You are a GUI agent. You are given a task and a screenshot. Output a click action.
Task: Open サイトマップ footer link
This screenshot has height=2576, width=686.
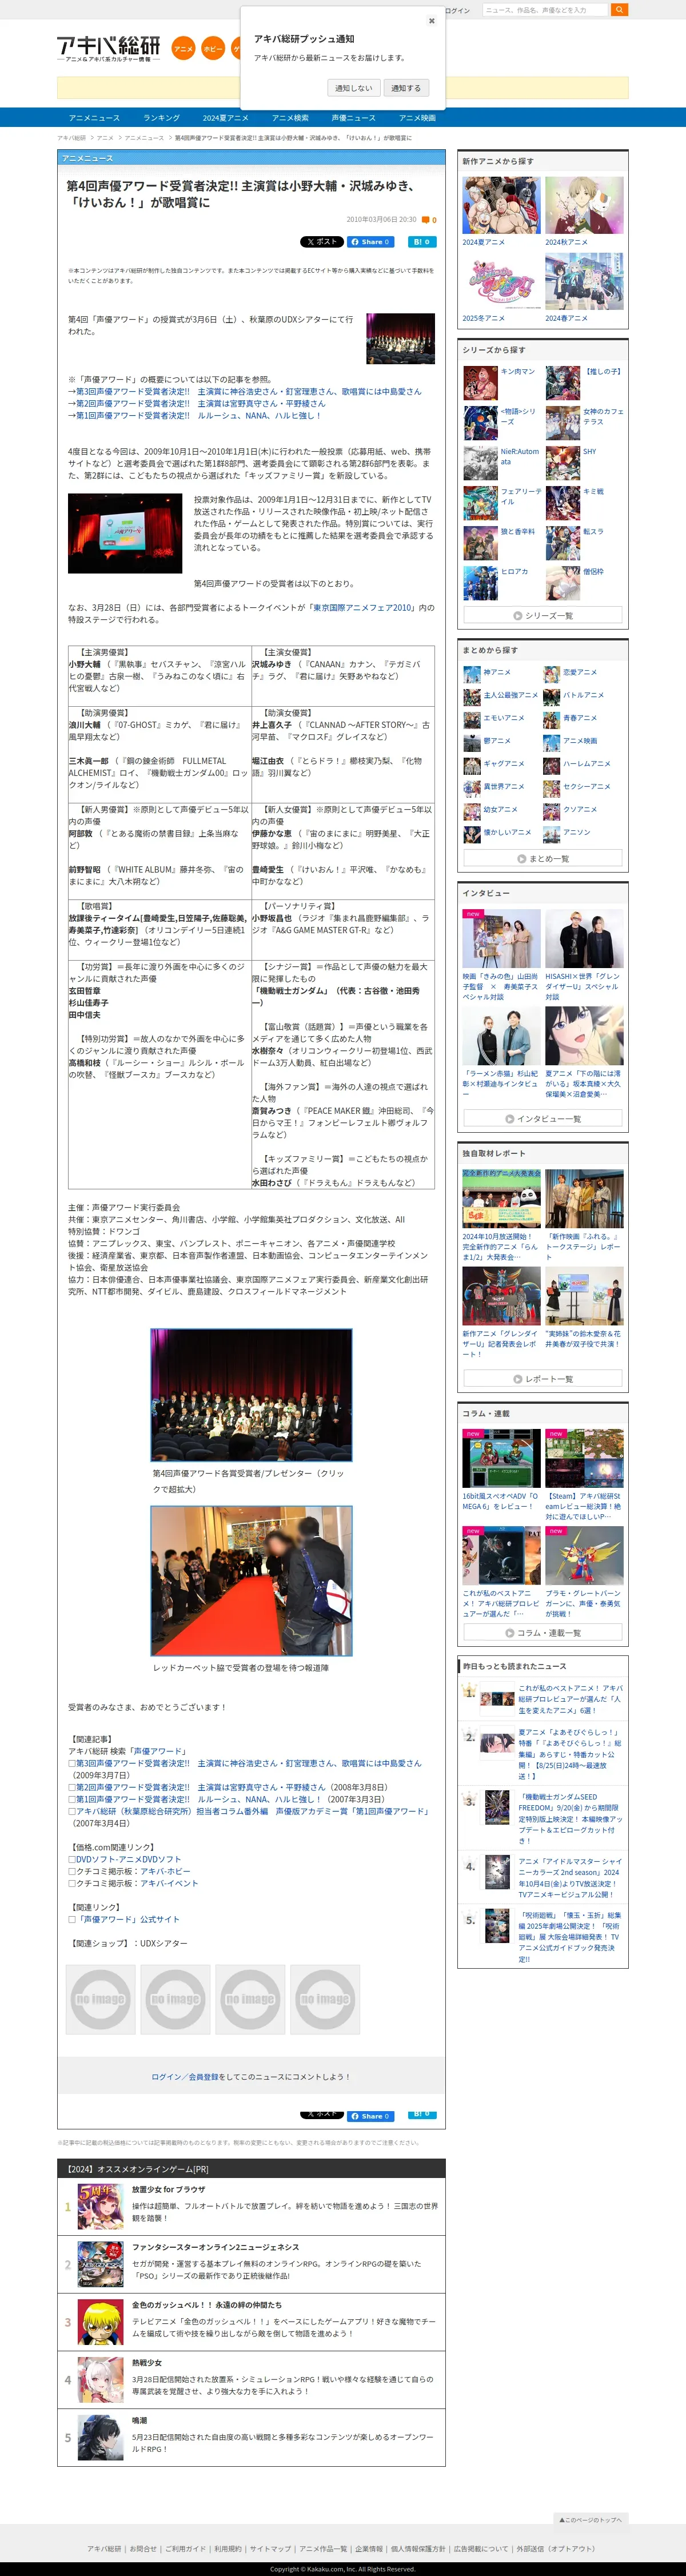click(x=271, y=2549)
